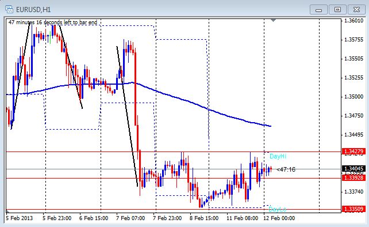Click the '5 Feb 23:00' time axis label
This screenshot has width=369, height=227.
click(57, 218)
